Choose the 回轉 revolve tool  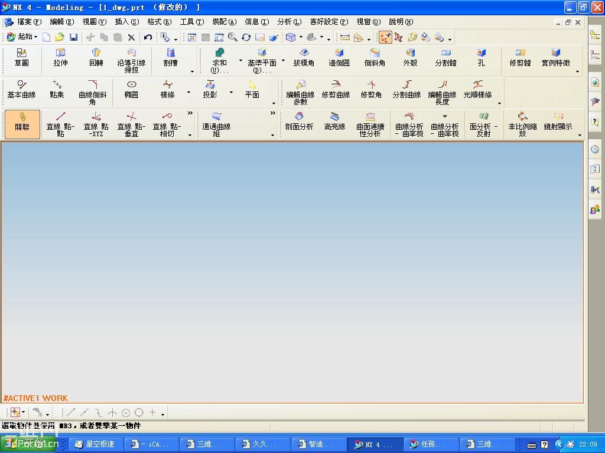[96, 58]
